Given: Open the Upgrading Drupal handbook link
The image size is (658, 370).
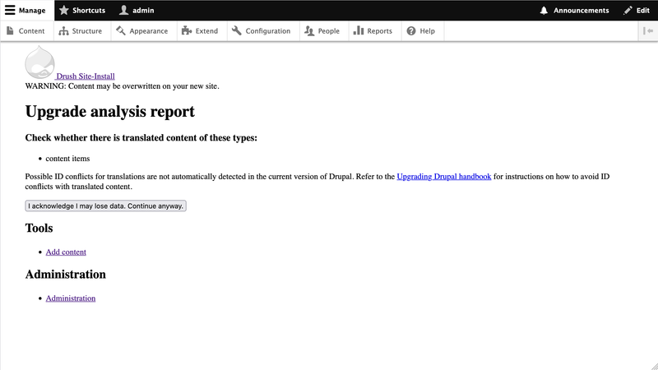Looking at the screenshot, I should click(x=443, y=177).
